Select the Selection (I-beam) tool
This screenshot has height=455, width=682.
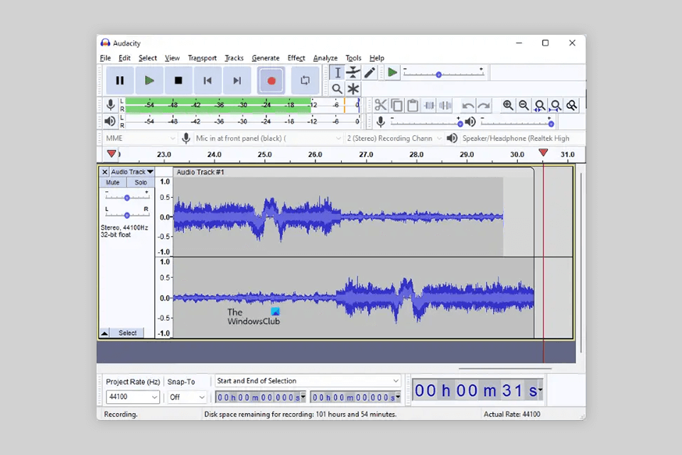tap(337, 73)
